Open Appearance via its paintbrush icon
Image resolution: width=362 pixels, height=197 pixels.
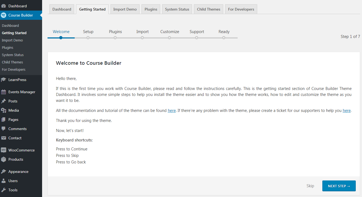[4, 172]
